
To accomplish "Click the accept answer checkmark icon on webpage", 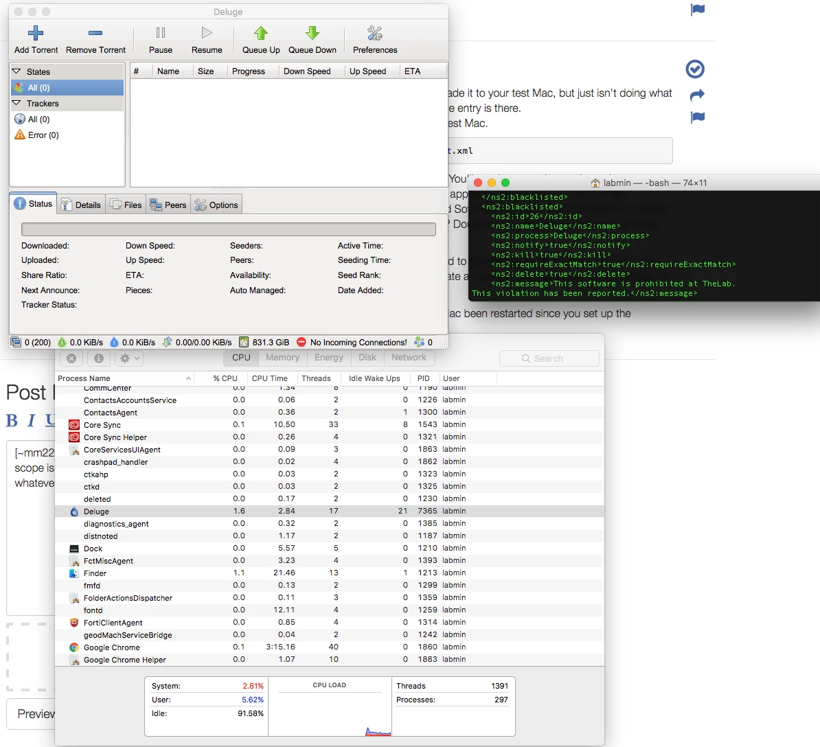I will [695, 69].
